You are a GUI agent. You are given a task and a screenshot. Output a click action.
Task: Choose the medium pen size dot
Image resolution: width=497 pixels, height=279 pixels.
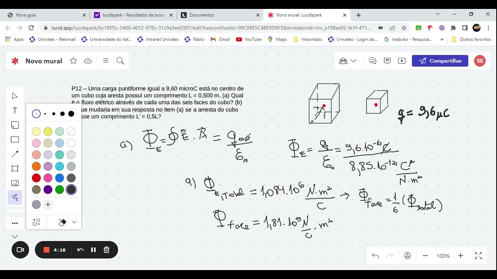[54, 114]
